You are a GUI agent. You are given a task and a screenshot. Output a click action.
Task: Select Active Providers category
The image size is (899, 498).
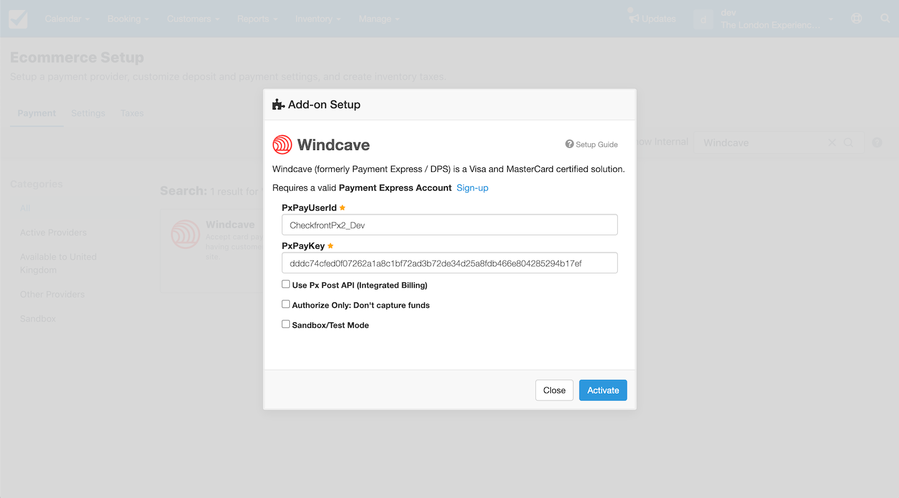click(x=53, y=232)
